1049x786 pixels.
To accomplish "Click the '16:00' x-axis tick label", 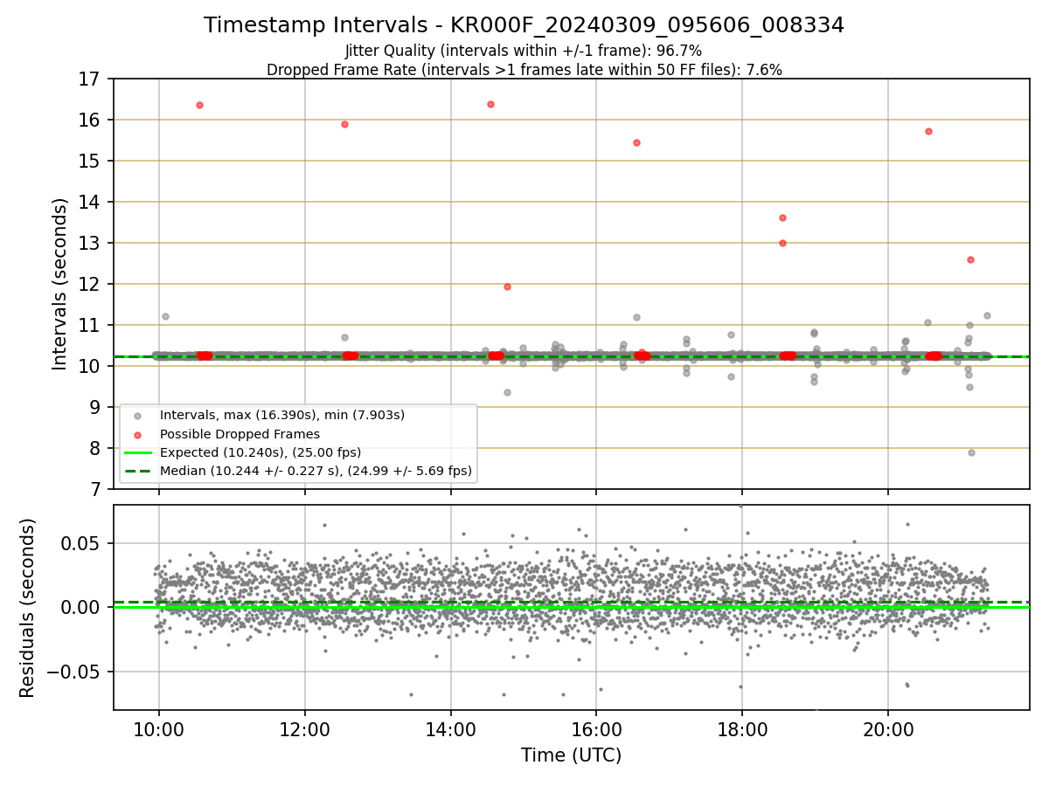I will [596, 731].
